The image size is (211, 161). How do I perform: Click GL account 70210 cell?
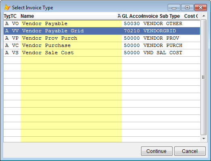tap(132, 31)
